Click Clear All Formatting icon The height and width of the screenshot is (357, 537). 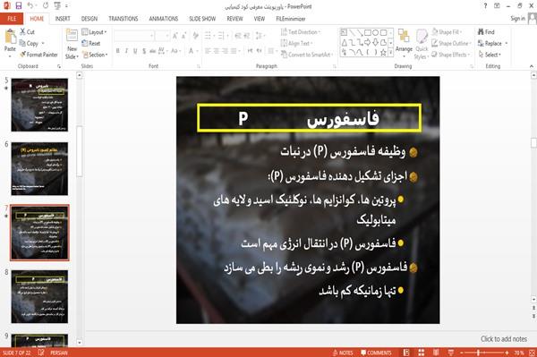click(195, 36)
